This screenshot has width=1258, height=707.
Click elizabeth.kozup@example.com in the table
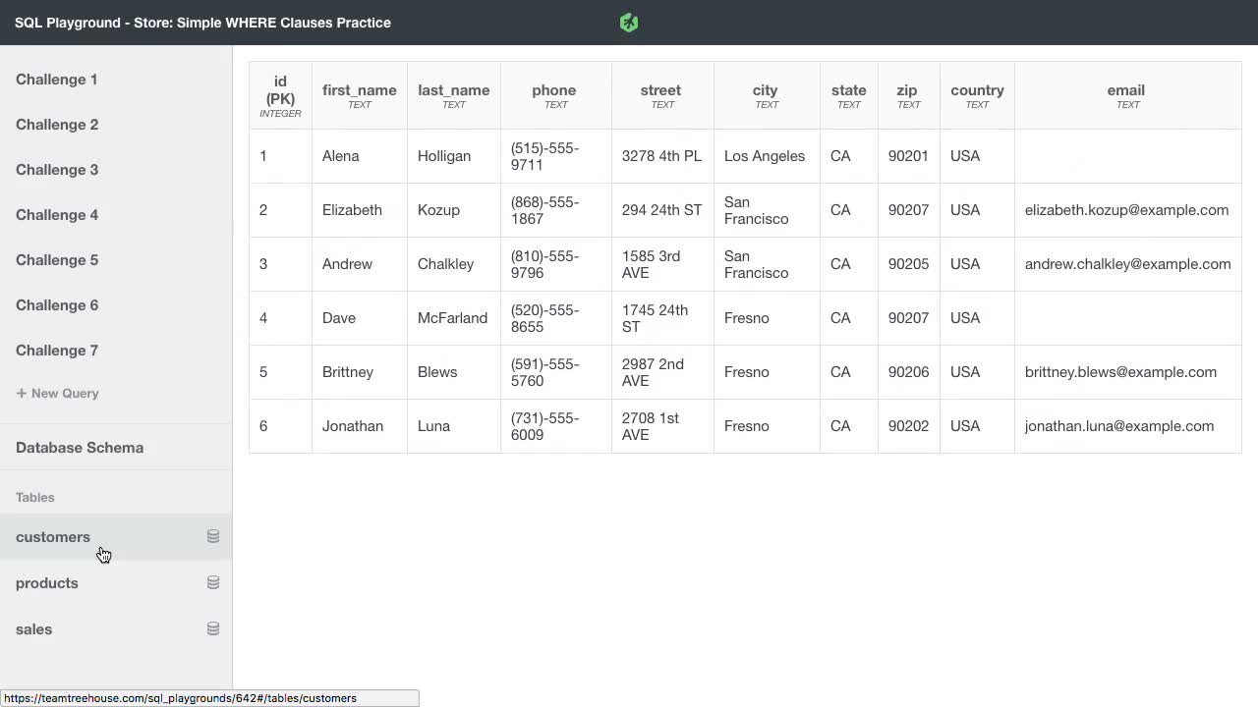click(1126, 209)
